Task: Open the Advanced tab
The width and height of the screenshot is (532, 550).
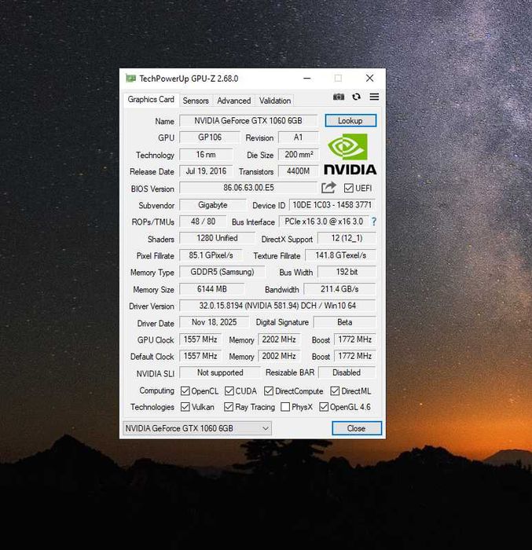Action: coord(233,101)
